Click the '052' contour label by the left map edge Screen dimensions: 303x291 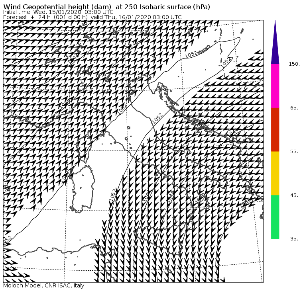coord(8,240)
